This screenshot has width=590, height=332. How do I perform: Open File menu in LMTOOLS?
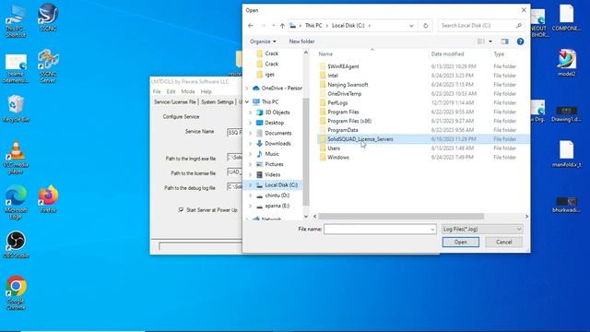(157, 91)
